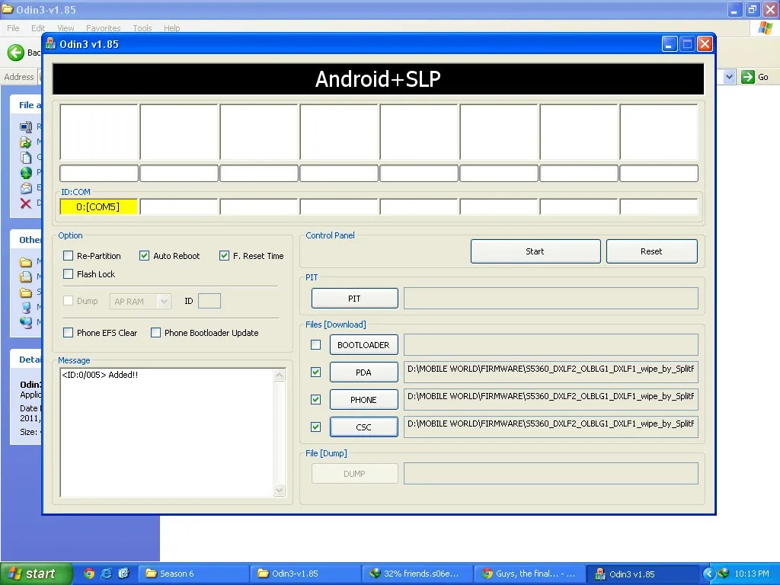Viewport: 780px width, 585px height.
Task: Uncheck the PHONE file checkbox
Action: [x=316, y=399]
